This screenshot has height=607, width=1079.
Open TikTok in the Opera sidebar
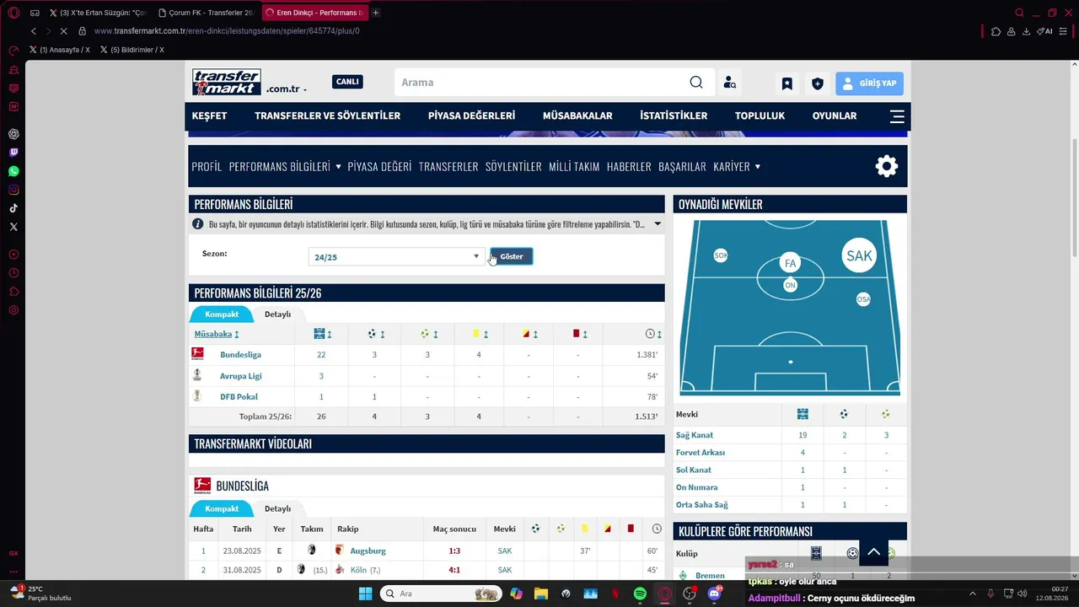click(13, 208)
